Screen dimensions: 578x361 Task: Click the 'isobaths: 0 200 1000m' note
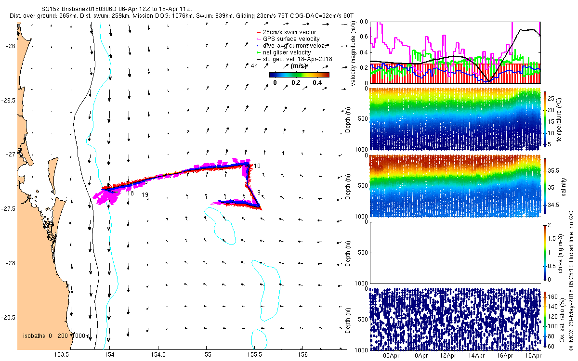[x=57, y=336]
